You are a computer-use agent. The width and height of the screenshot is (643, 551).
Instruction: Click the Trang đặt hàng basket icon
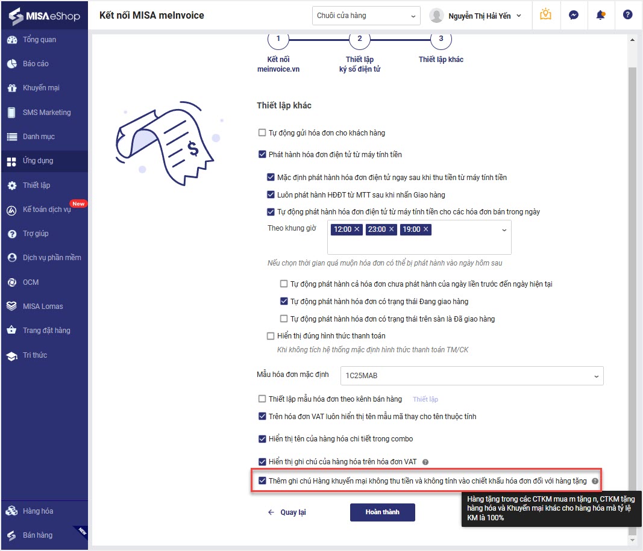tap(12, 330)
